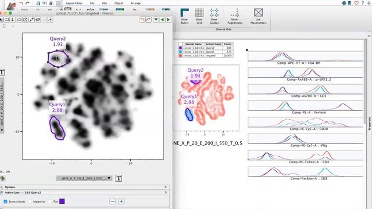Collapse the Active Gate section chevron
The image size is (372, 209).
(x=166, y=192)
